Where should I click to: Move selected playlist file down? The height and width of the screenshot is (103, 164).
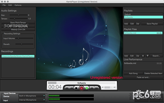148,56
